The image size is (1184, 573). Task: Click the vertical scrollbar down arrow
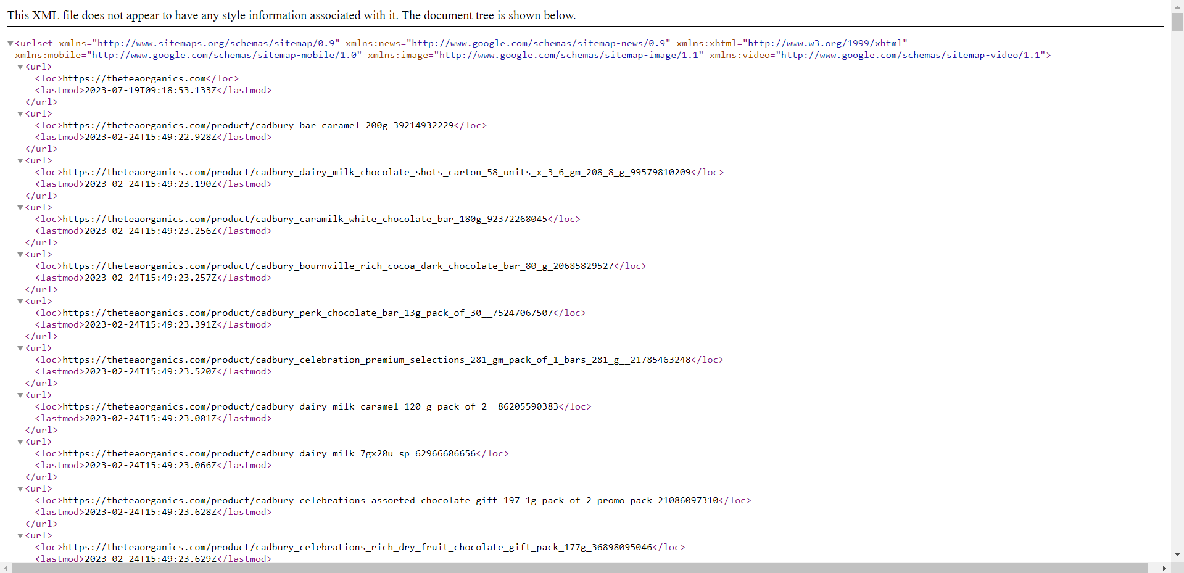pyautogui.click(x=1177, y=555)
